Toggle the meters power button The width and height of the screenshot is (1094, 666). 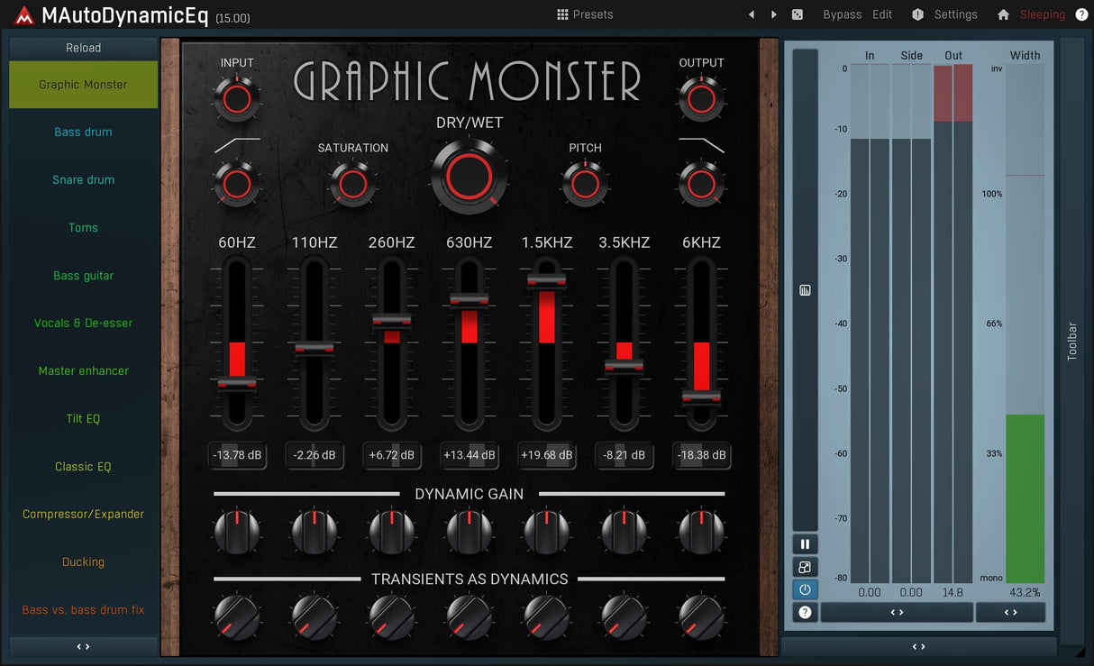tap(805, 589)
